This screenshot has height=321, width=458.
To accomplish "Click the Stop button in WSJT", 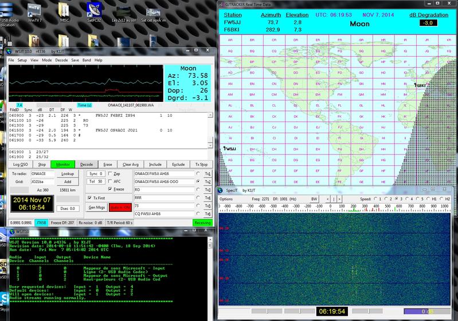I will point(42,164).
